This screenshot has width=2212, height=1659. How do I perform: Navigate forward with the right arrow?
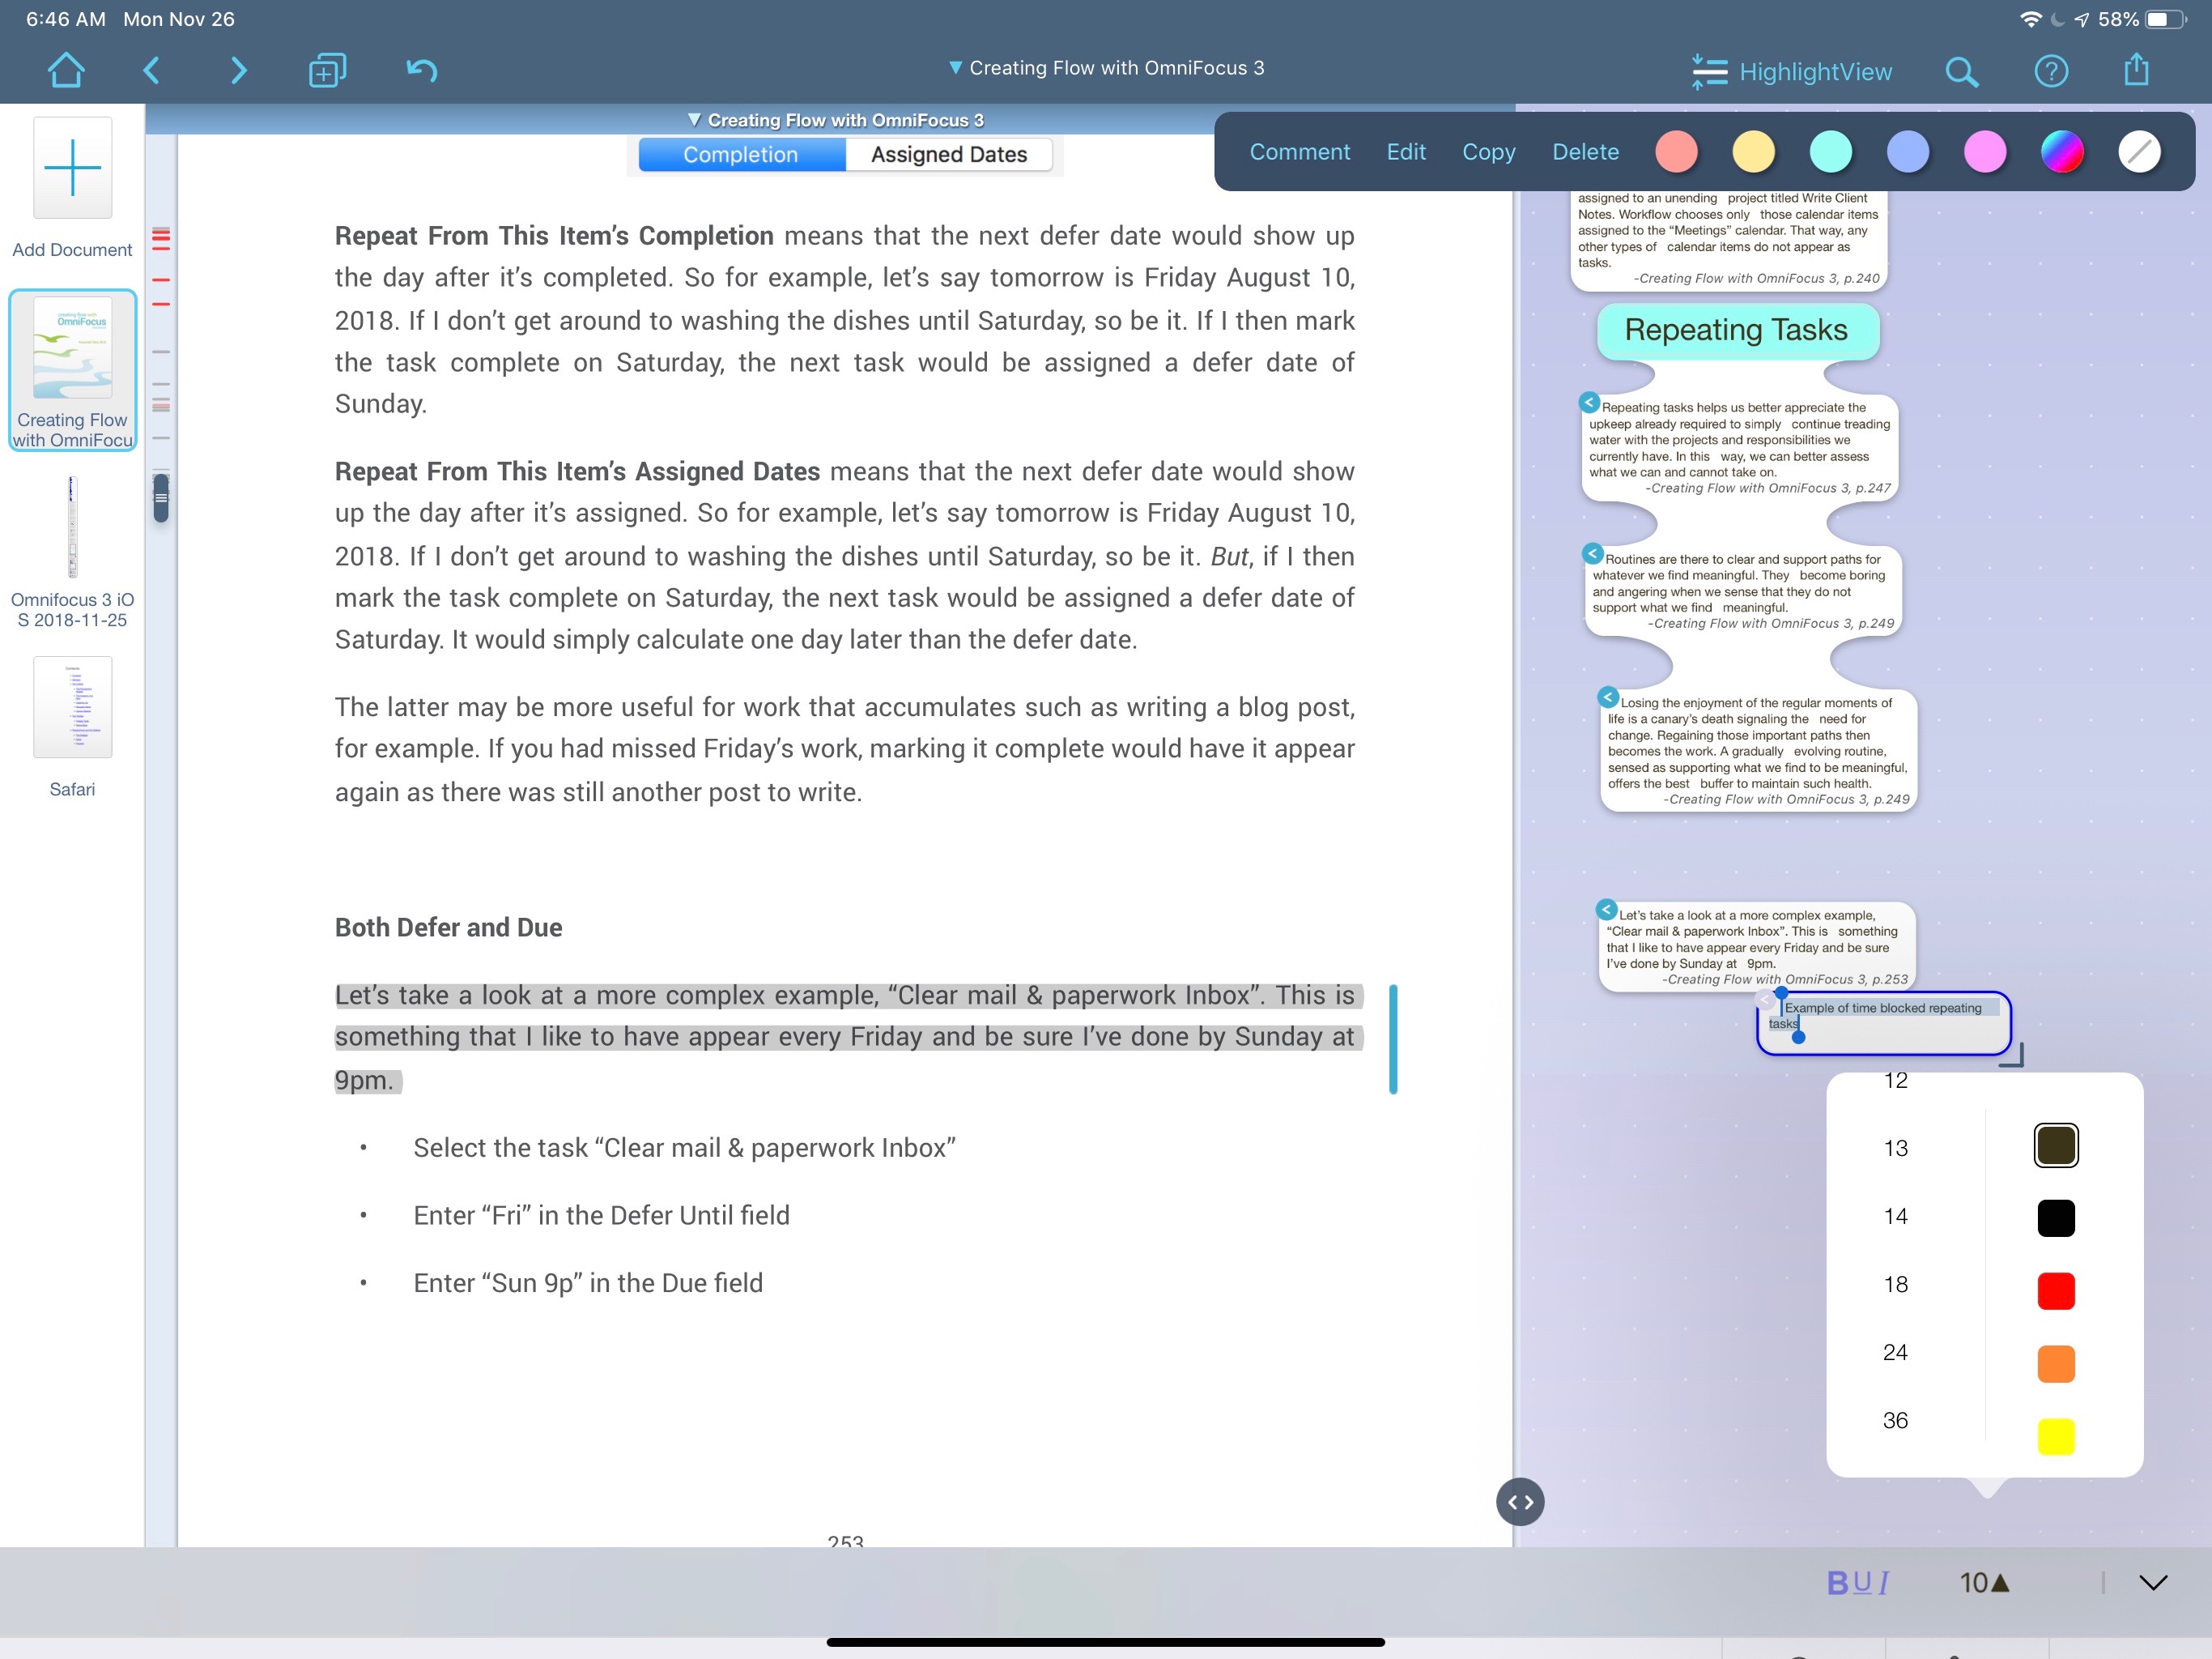coord(238,70)
